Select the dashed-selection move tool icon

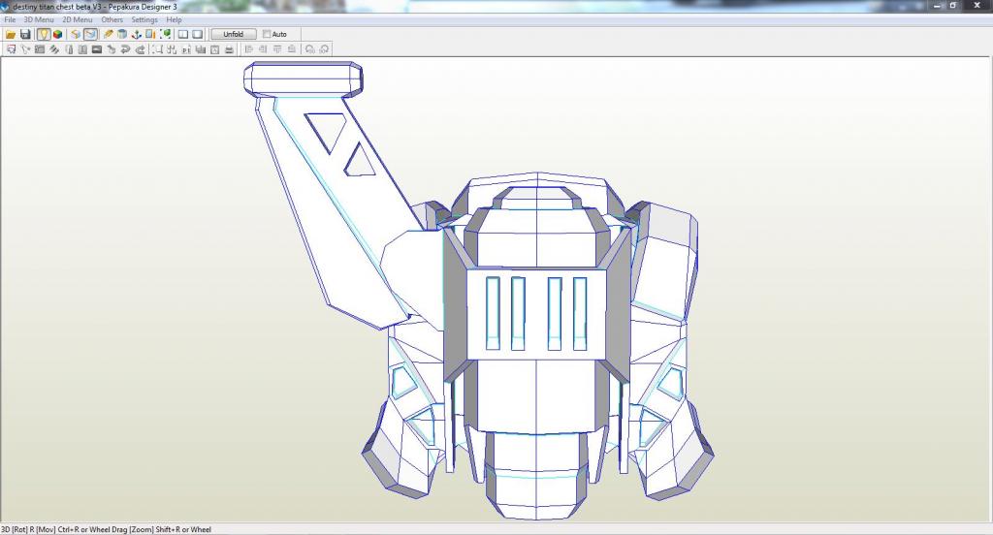11,49
